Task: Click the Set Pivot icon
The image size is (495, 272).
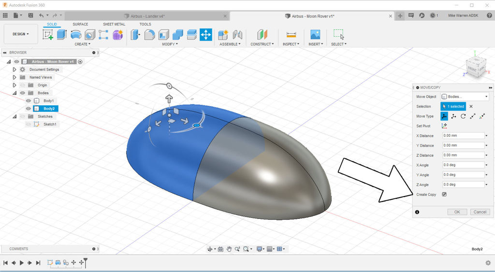Action: point(444,126)
